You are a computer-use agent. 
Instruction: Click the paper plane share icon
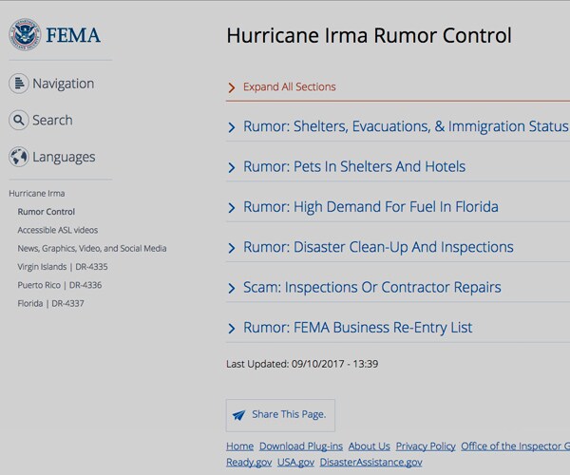point(239,415)
